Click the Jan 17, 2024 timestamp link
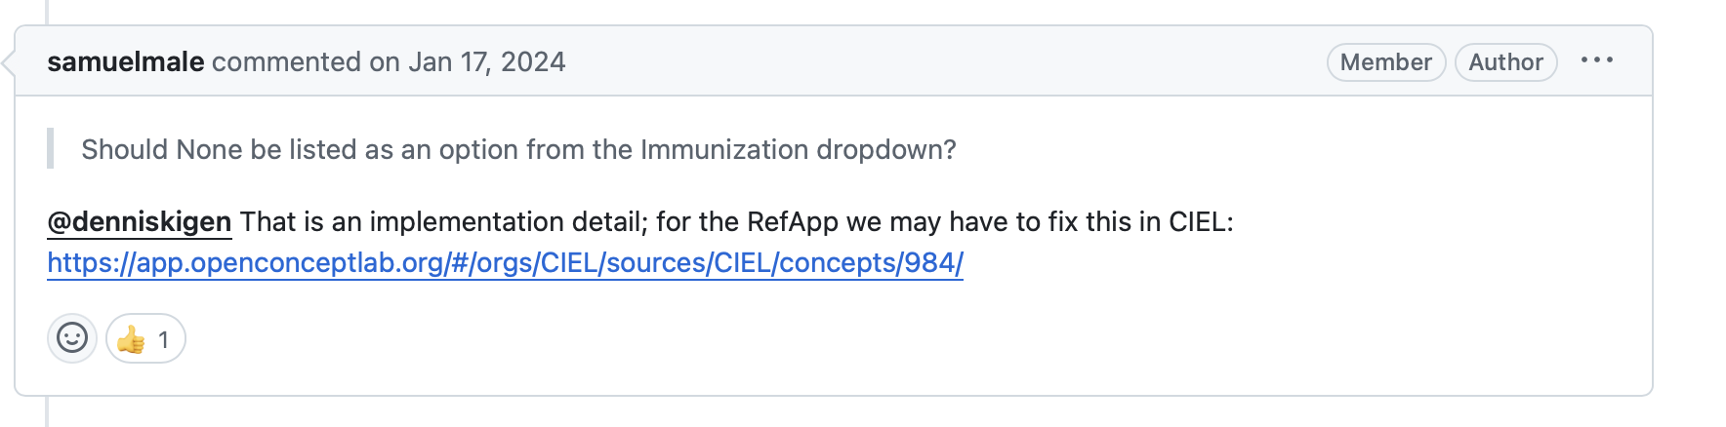 click(x=486, y=61)
